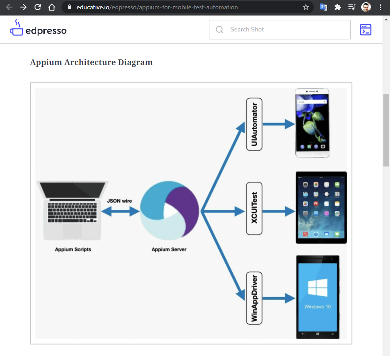Click the JSON wire label

[x=120, y=201]
